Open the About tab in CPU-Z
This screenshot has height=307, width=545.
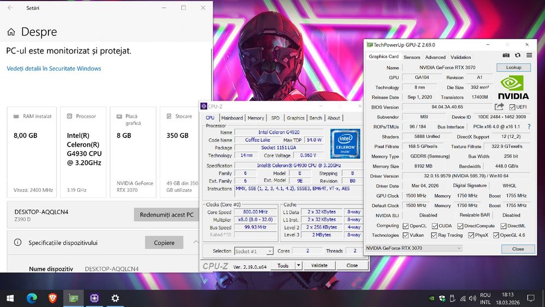tap(334, 118)
